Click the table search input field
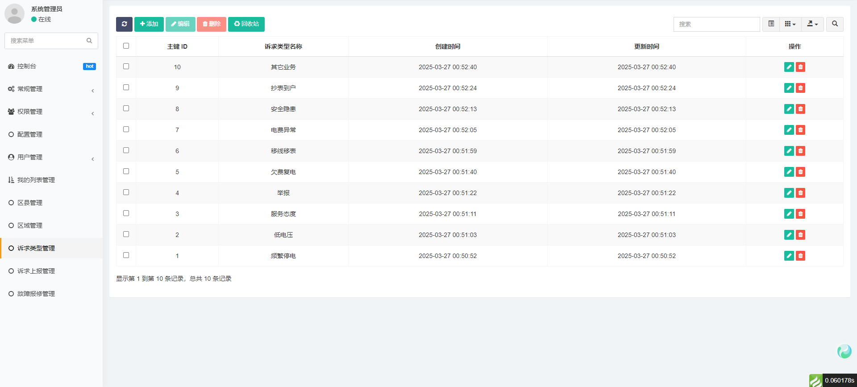857x387 pixels. coord(716,24)
